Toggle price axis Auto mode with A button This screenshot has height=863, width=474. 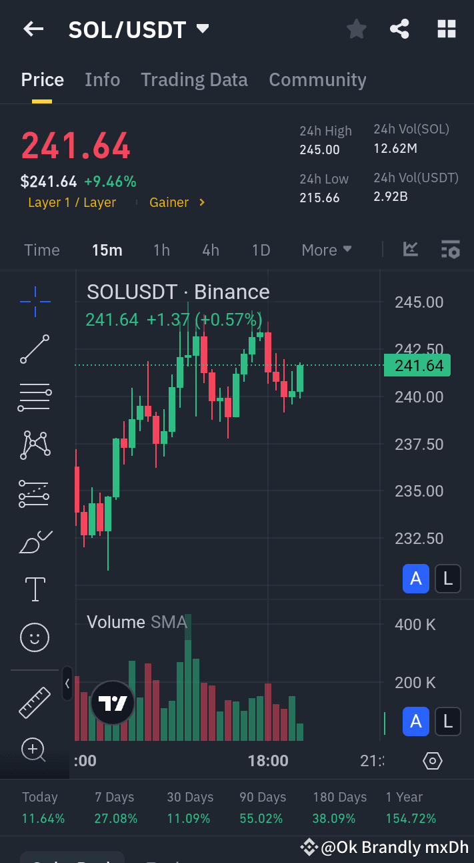pos(415,579)
